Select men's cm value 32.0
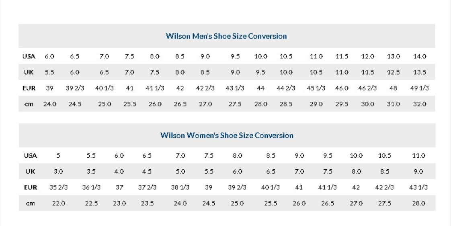The height and width of the screenshot is (226, 451). (x=420, y=104)
